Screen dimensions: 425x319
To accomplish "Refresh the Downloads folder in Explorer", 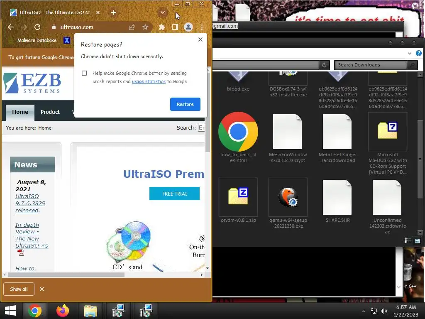I will click(x=324, y=65).
